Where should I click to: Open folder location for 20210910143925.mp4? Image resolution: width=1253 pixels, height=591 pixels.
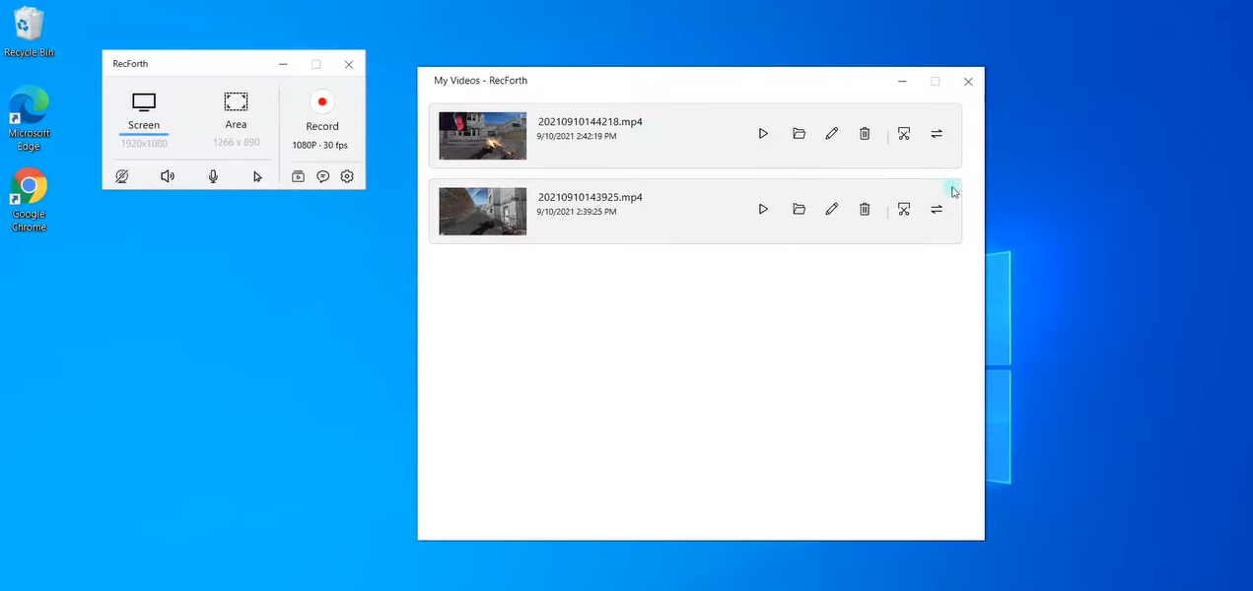click(799, 209)
